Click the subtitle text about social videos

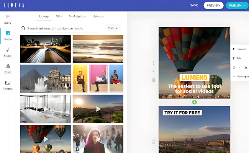tap(194, 89)
